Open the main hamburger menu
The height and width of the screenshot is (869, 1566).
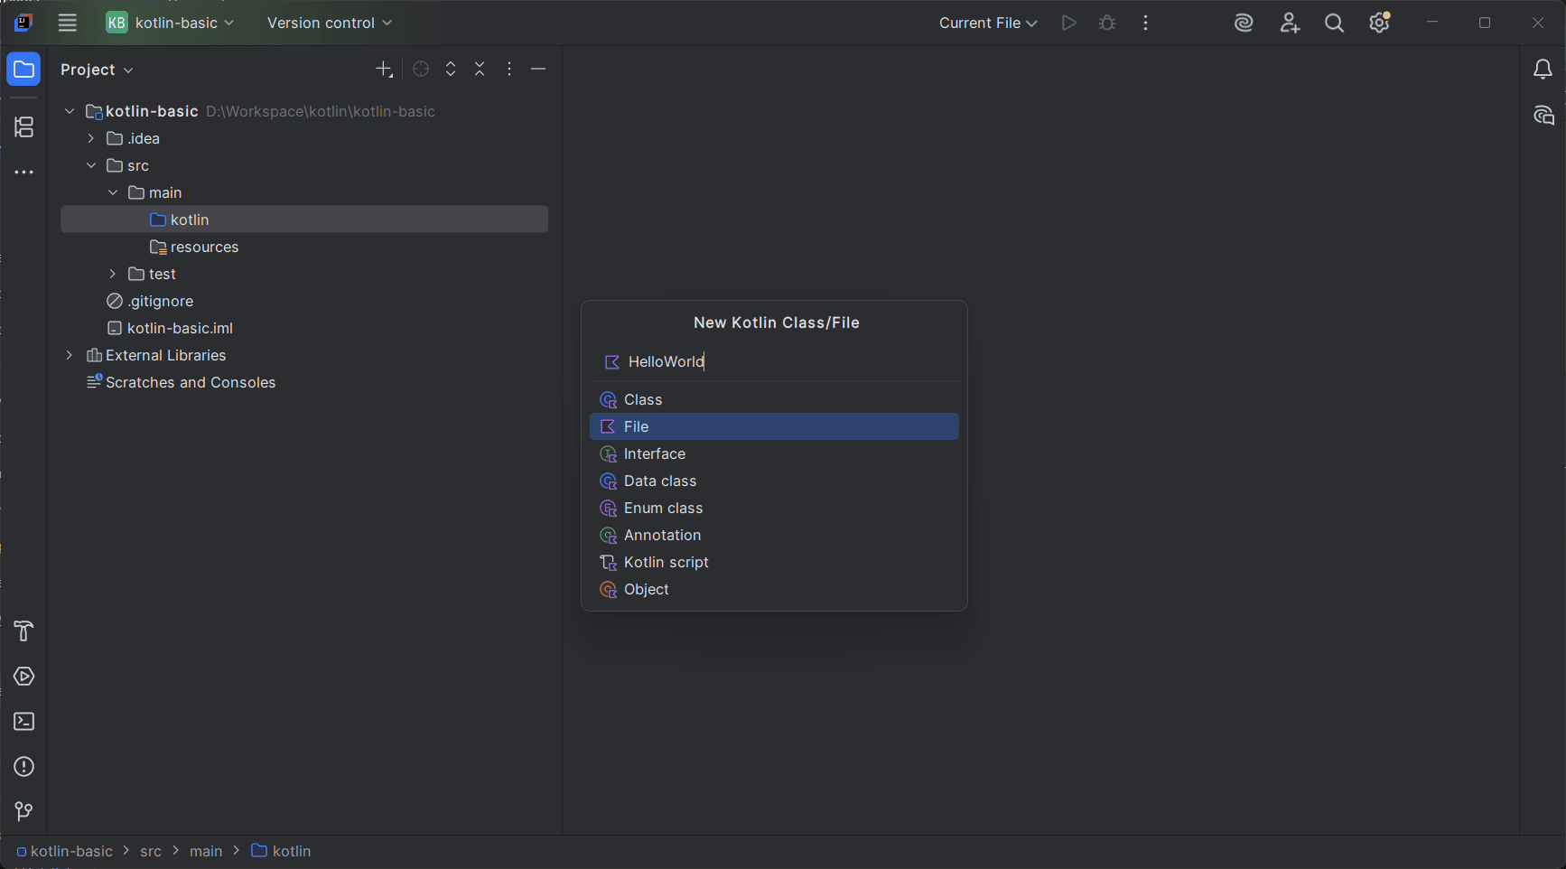pyautogui.click(x=67, y=23)
